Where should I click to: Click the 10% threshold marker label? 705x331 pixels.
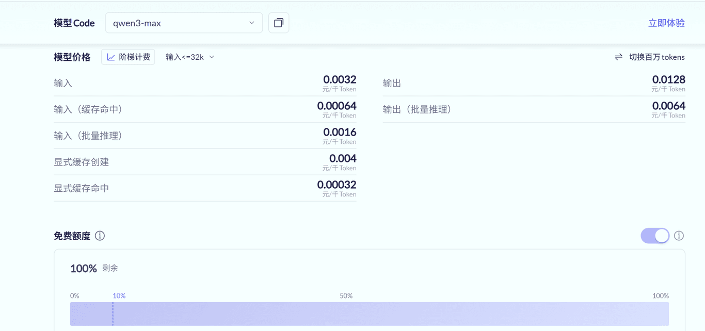pyautogui.click(x=119, y=296)
